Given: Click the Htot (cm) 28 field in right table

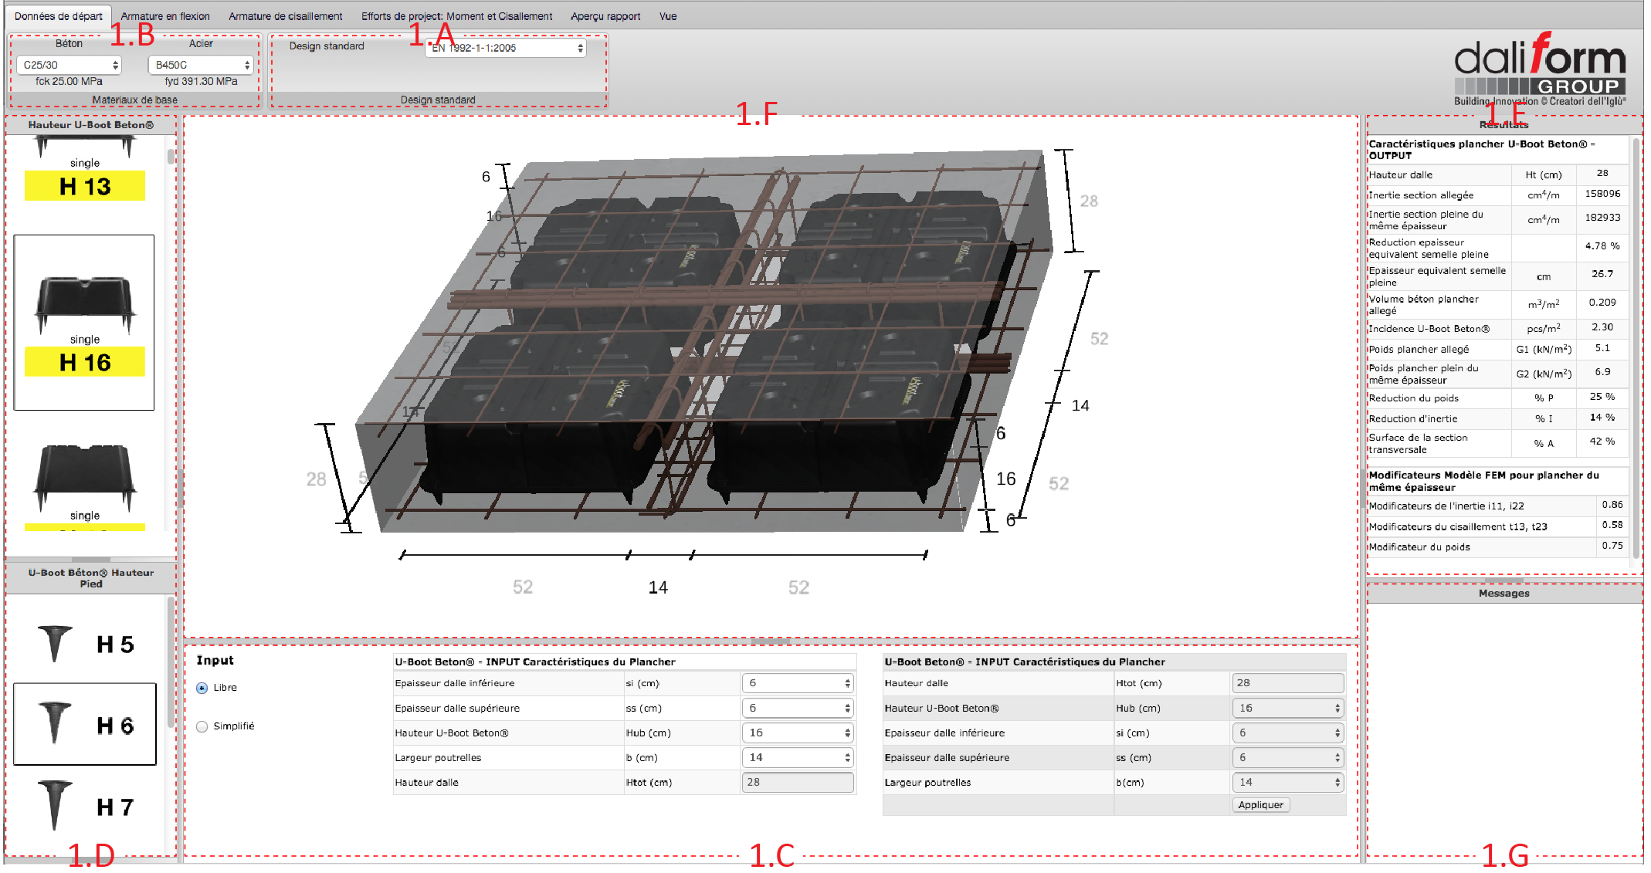Looking at the screenshot, I should (x=1287, y=683).
